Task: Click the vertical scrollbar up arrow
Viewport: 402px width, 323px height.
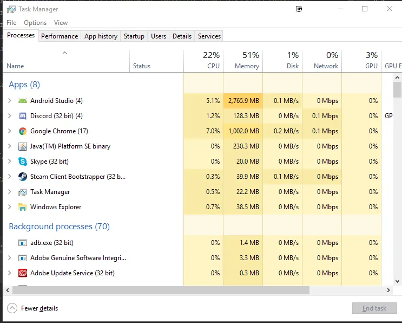Action: [397, 77]
